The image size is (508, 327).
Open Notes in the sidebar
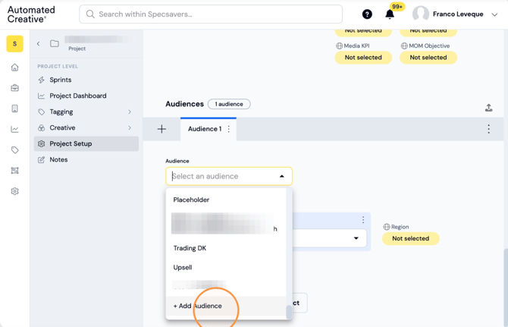pyautogui.click(x=86, y=159)
